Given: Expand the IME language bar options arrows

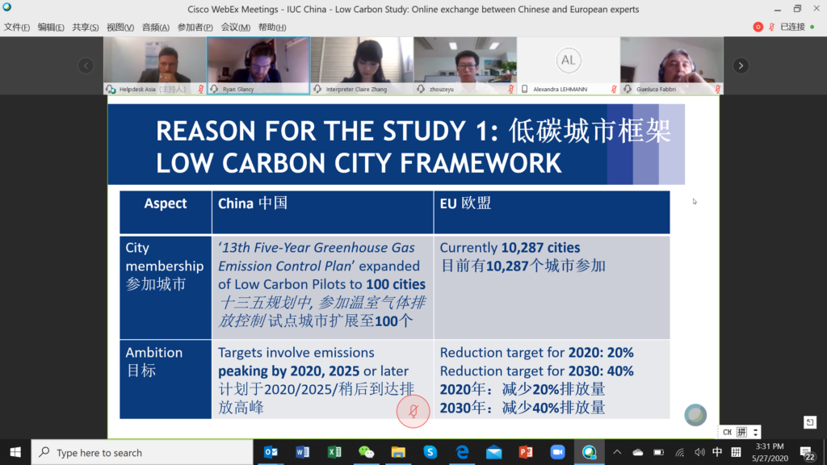Looking at the screenshot, I should coord(755,432).
